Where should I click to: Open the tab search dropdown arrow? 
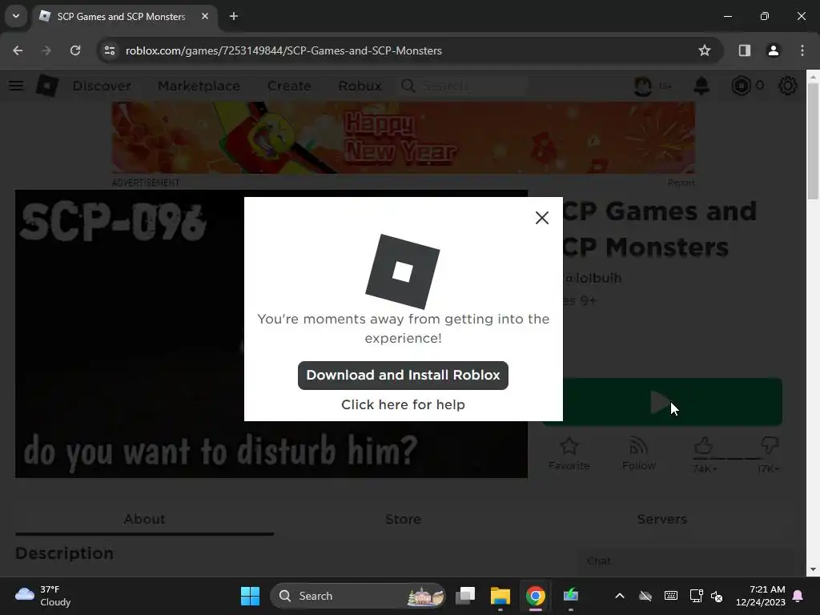coord(16,16)
